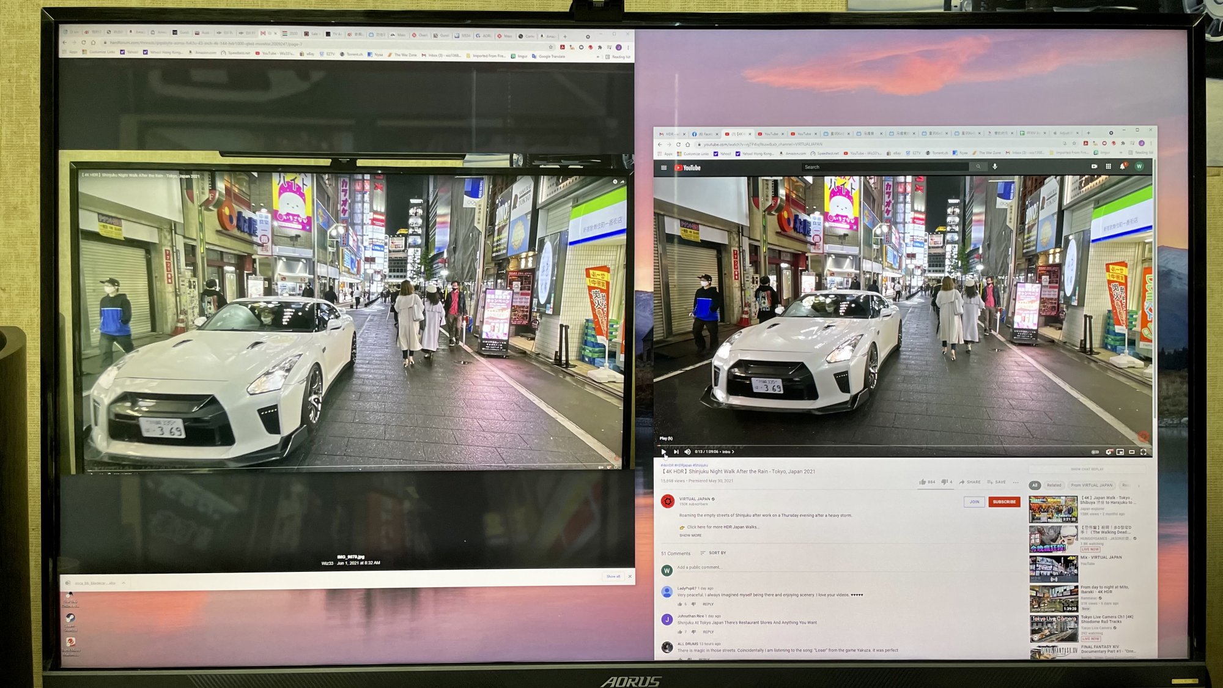Screen dimensions: 1223x688
Task: Open the miniplayer from video controls
Action: point(1120,452)
